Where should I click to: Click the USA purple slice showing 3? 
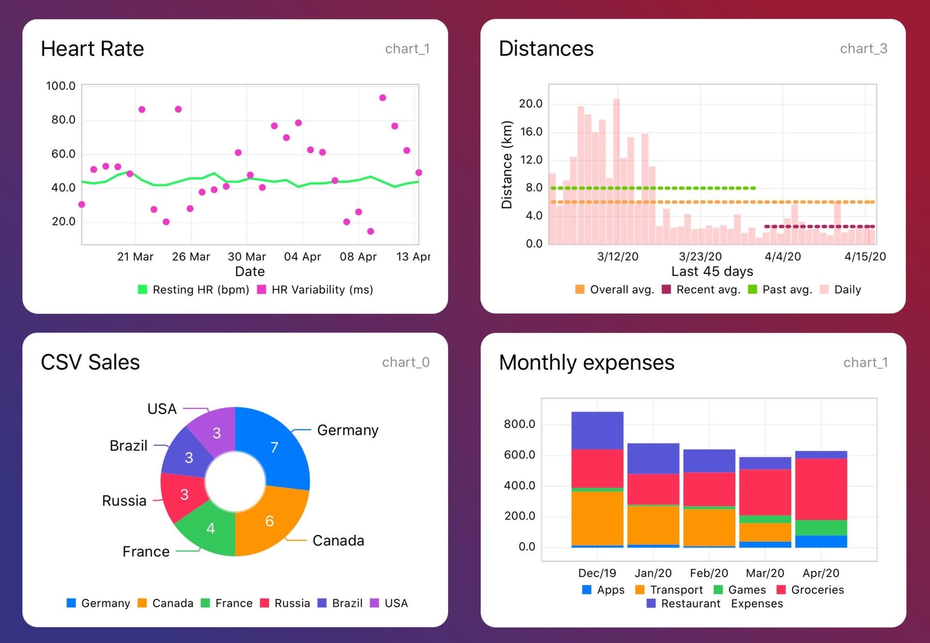click(217, 433)
